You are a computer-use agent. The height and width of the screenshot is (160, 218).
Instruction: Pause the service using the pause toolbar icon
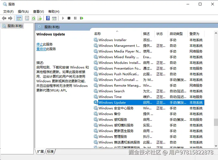tap(75, 18)
